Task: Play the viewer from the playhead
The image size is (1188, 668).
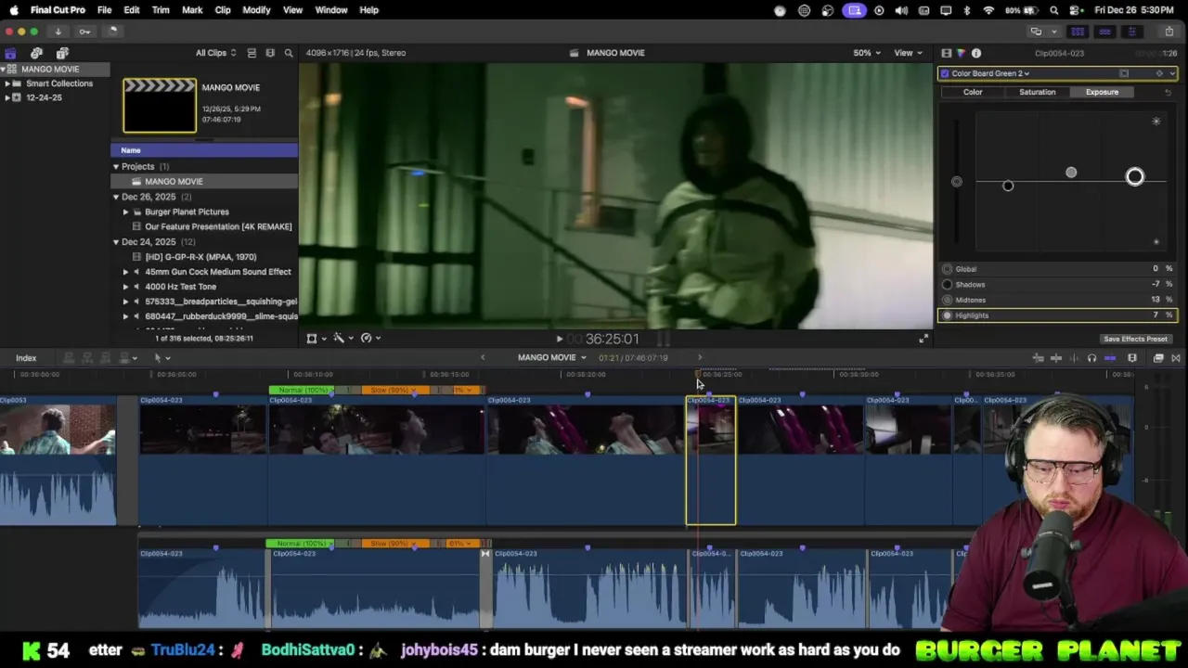Action: click(x=559, y=339)
